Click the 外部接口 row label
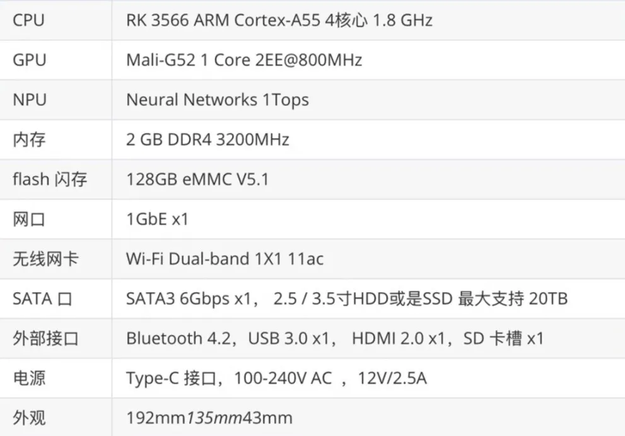The height and width of the screenshot is (436, 625). pyautogui.click(x=45, y=338)
